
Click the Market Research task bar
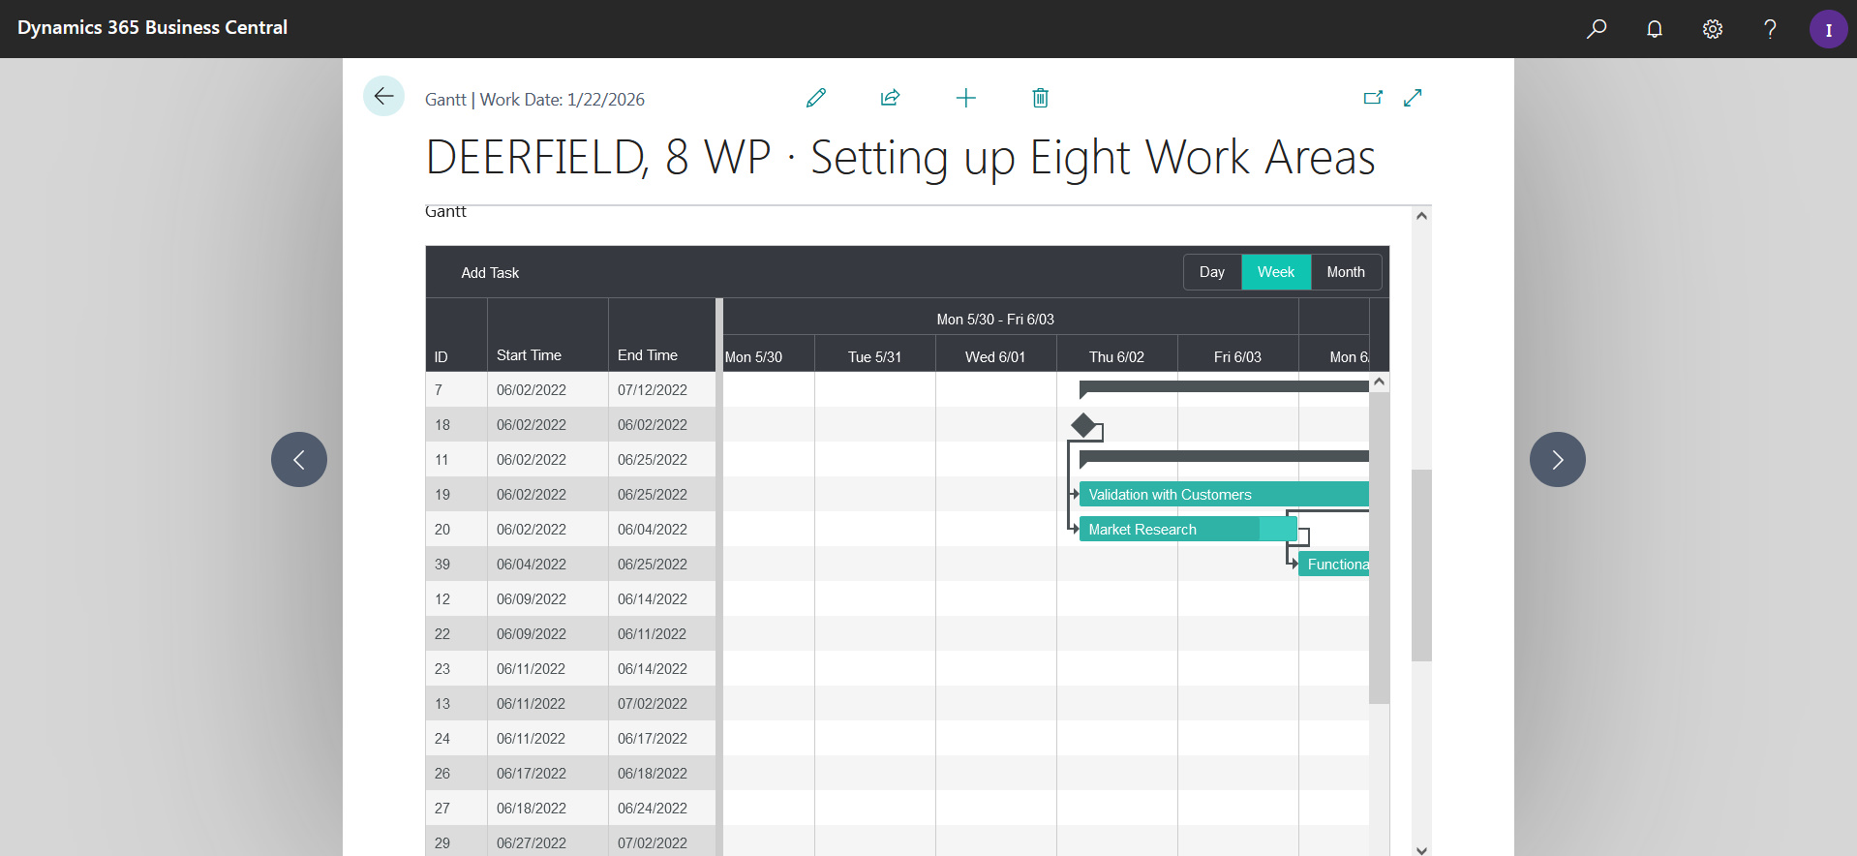pos(1188,530)
